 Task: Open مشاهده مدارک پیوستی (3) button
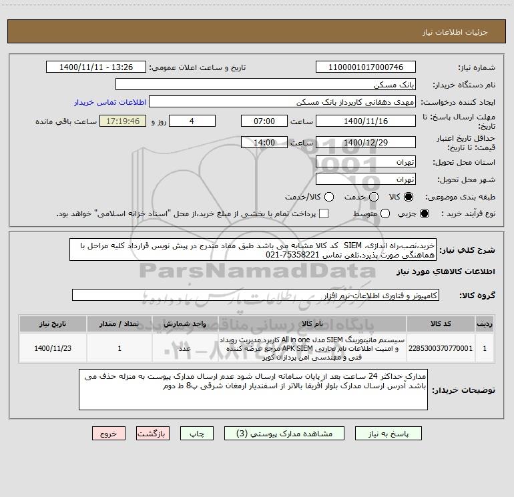(x=284, y=434)
